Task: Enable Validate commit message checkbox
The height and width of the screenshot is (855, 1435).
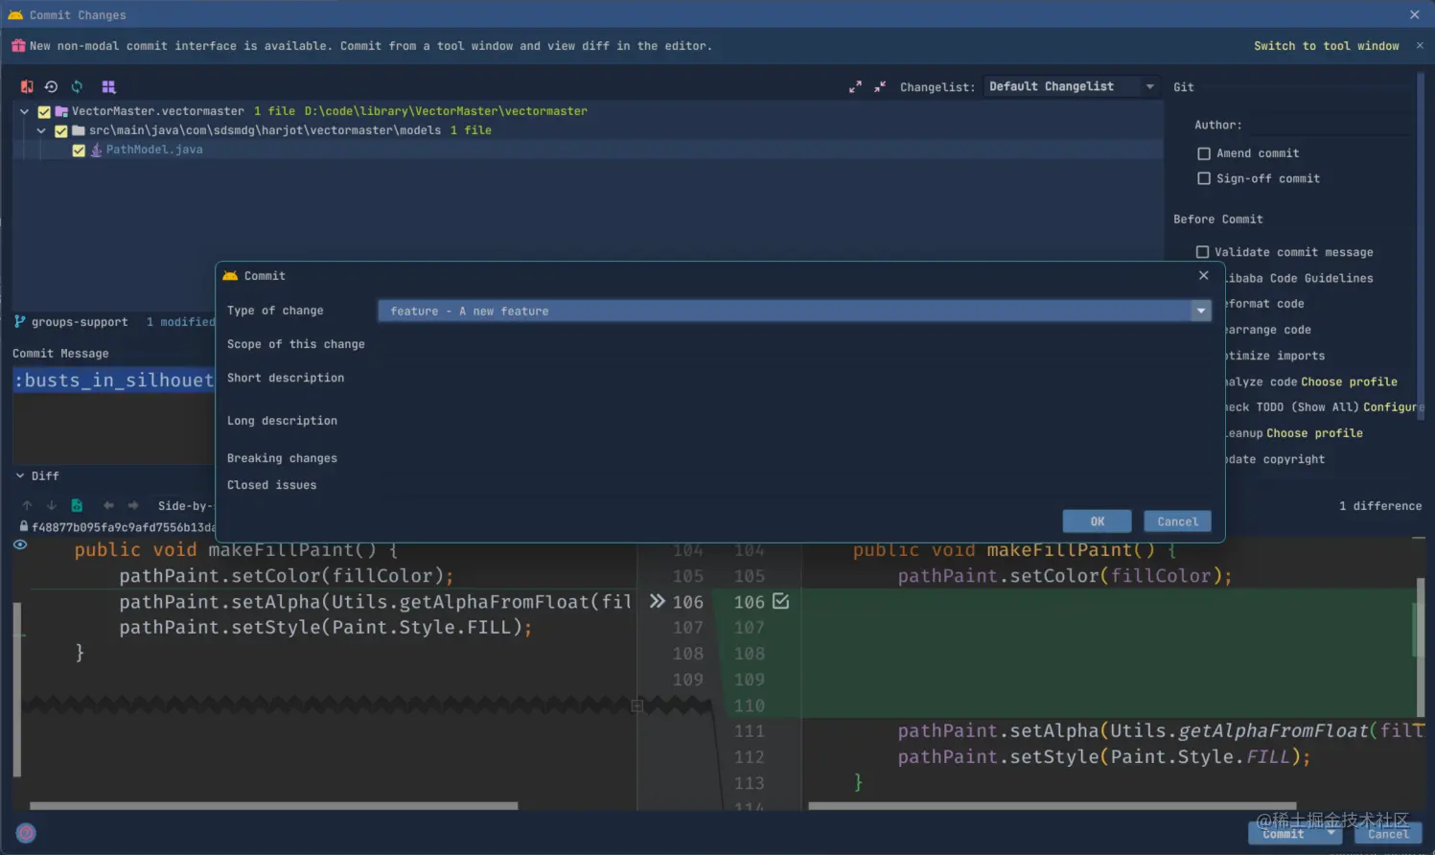Action: pos(1202,252)
